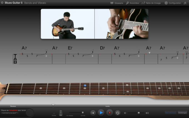Open the Glossaire book icon
The width and height of the screenshot is (189, 118).
coord(112,3)
